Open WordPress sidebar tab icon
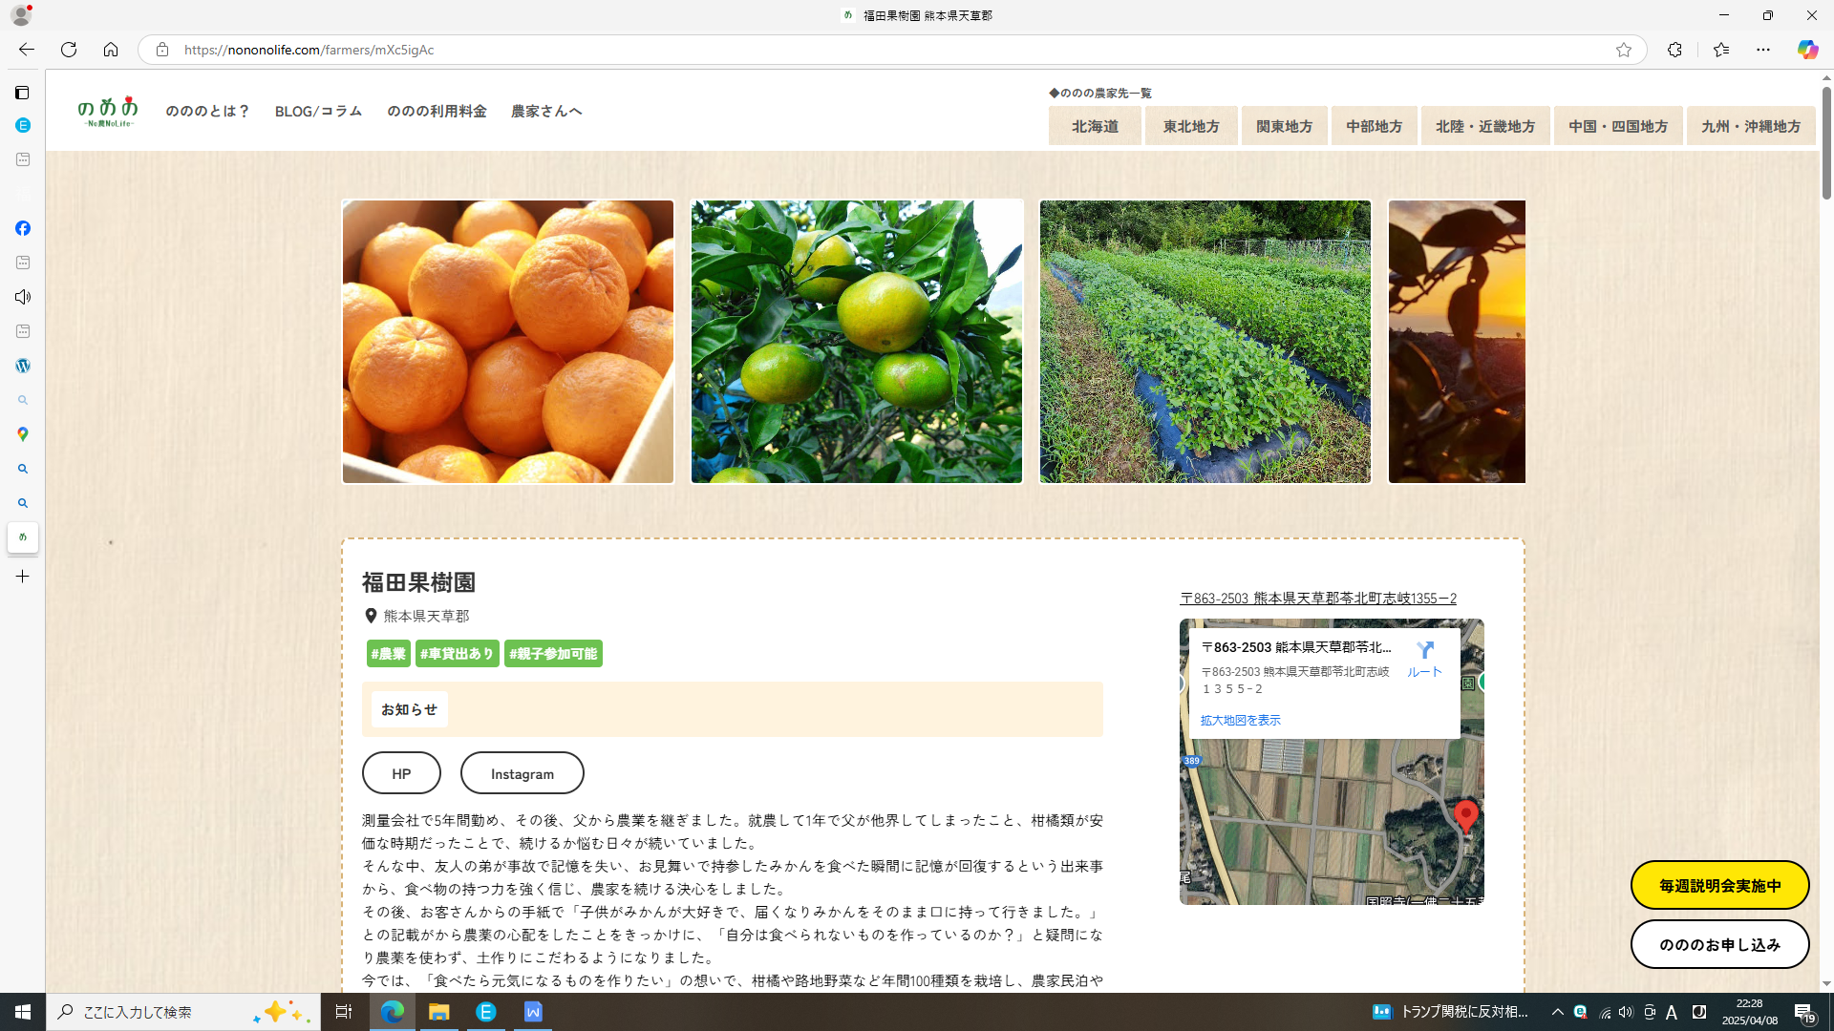1834x1031 pixels. click(23, 366)
